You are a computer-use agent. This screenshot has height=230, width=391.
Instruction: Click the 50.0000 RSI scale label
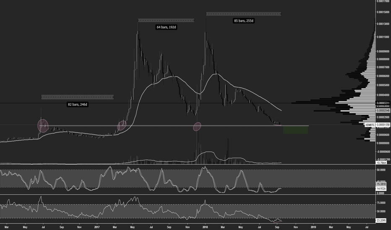(381, 211)
